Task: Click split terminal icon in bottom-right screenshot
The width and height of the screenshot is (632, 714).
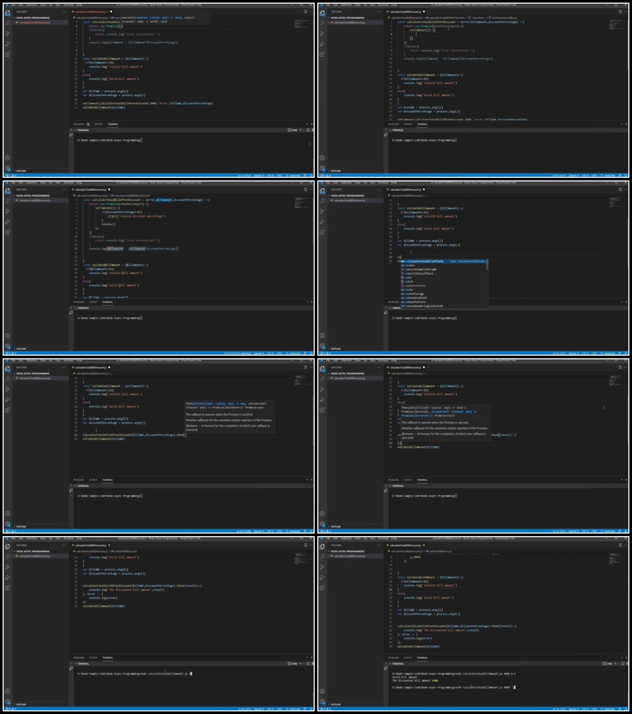Action: pyautogui.click(x=623, y=664)
